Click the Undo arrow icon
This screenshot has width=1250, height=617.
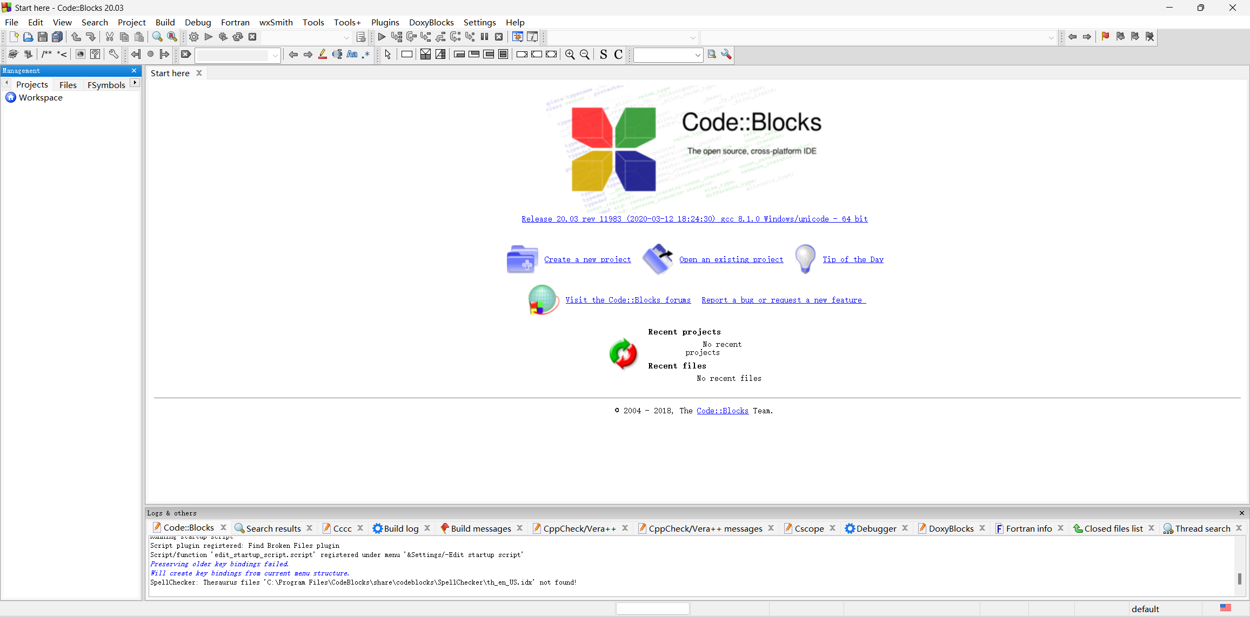pyautogui.click(x=76, y=37)
